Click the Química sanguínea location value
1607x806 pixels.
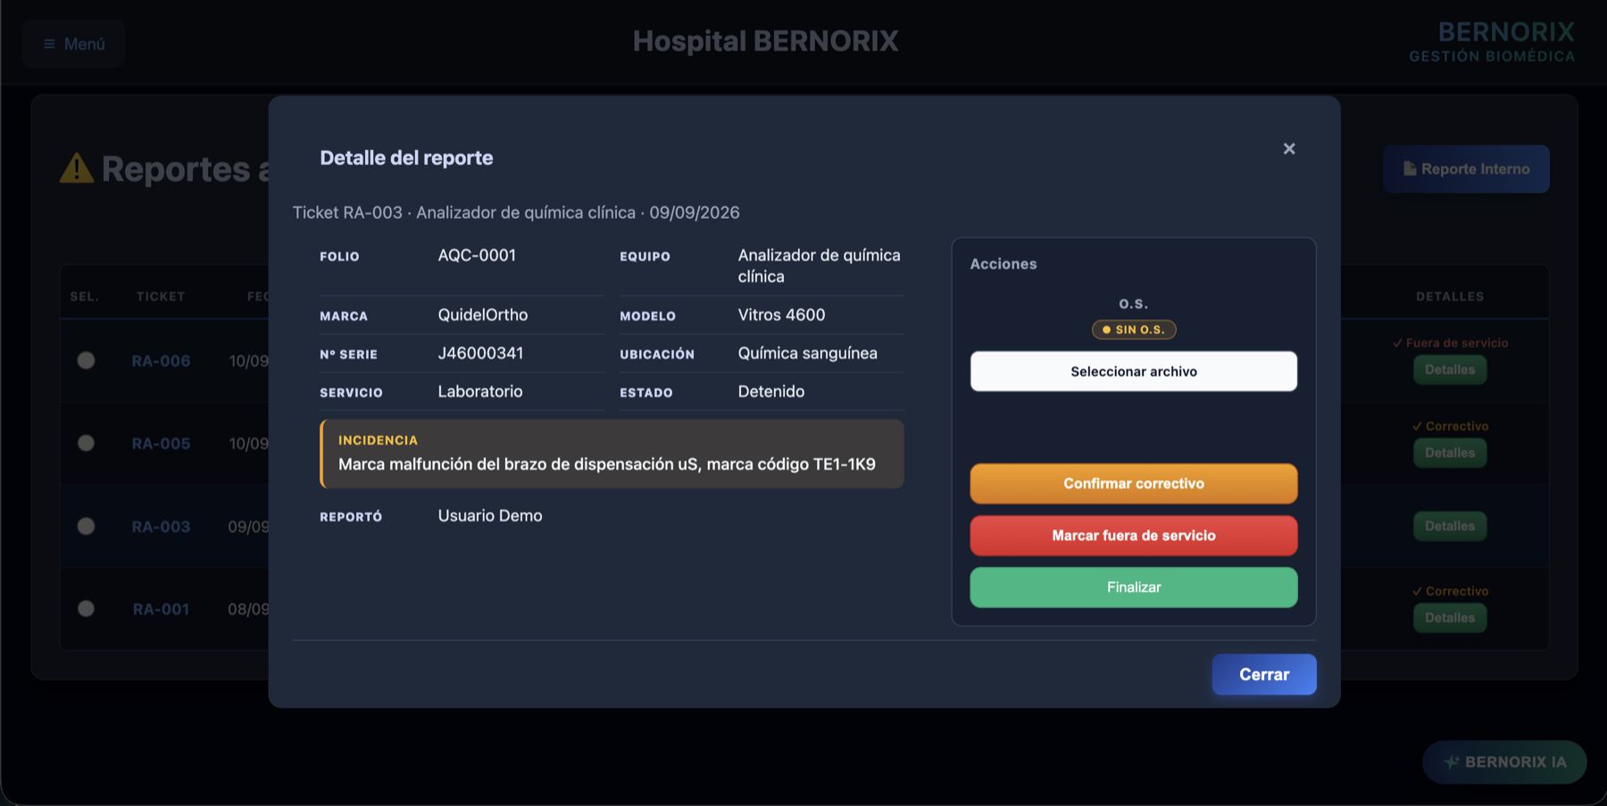[807, 353]
